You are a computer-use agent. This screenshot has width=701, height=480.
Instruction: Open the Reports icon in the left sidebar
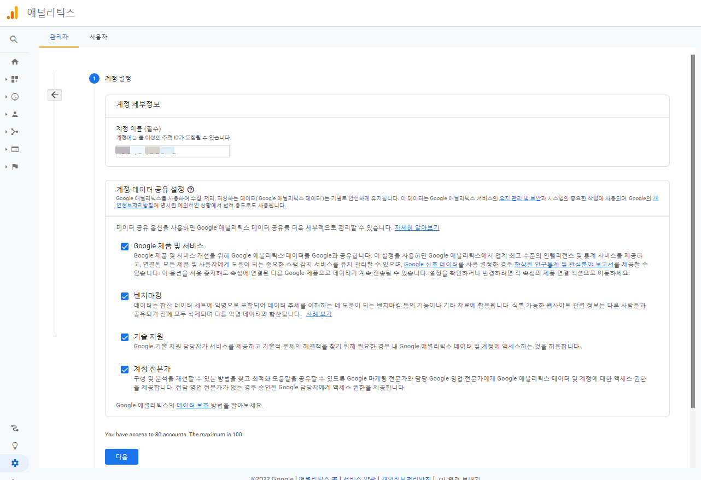click(x=15, y=79)
